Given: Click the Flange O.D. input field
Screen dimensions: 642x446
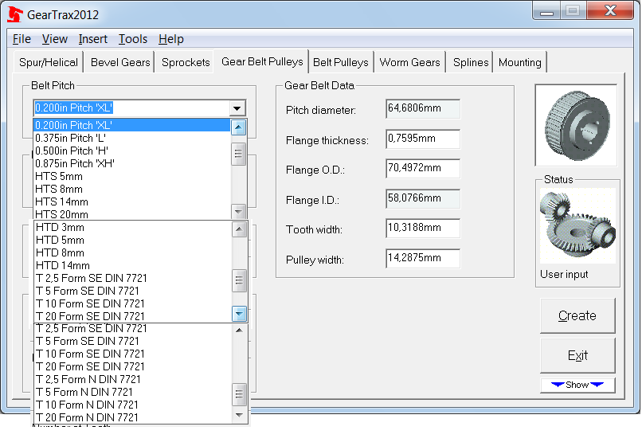Looking at the screenshot, I should (422, 168).
